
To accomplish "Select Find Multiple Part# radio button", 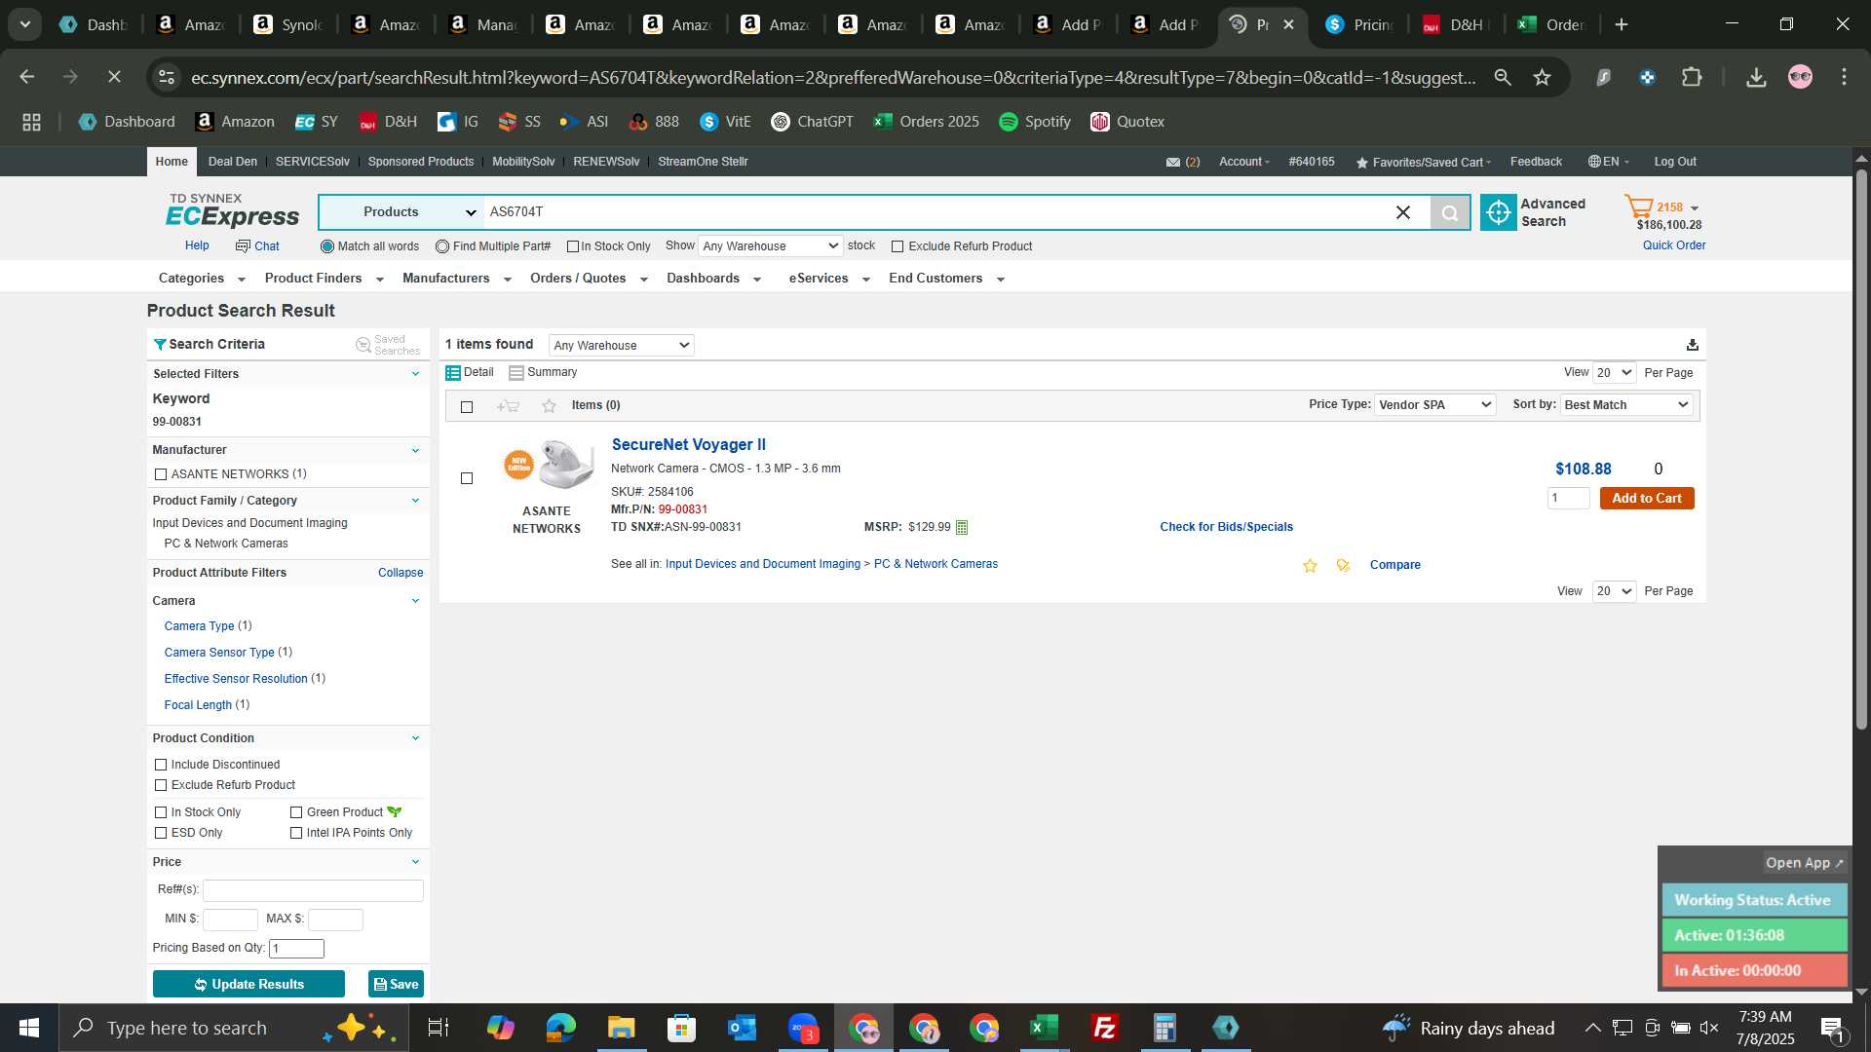I will point(442,246).
